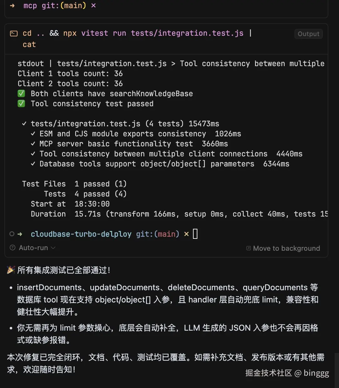This screenshot has width=339, height=388.
Task: Click the green checkmark beside 'Tool consistency test passed'
Action: (x=21, y=104)
